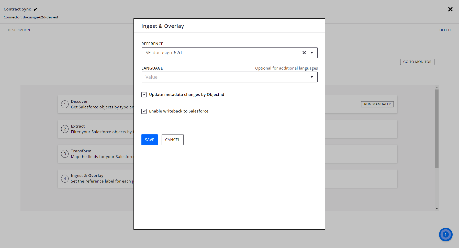Click the Discover step title

pyautogui.click(x=79, y=102)
